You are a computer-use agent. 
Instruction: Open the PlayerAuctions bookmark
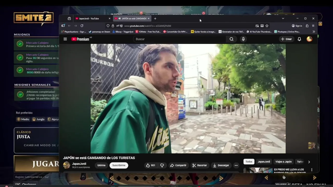(x=74, y=32)
